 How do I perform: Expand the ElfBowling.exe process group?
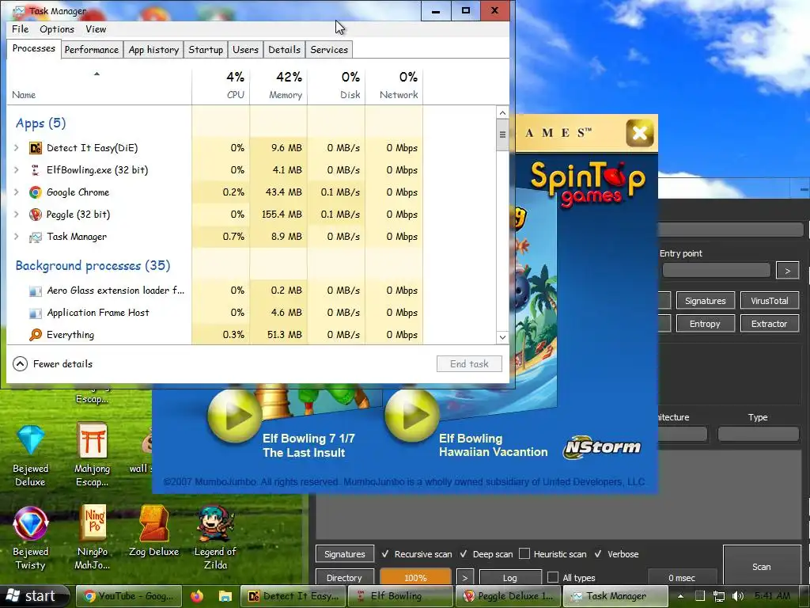tap(17, 170)
